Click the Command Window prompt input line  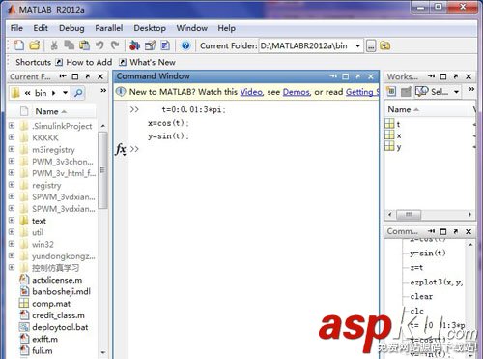pyautogui.click(x=254, y=149)
